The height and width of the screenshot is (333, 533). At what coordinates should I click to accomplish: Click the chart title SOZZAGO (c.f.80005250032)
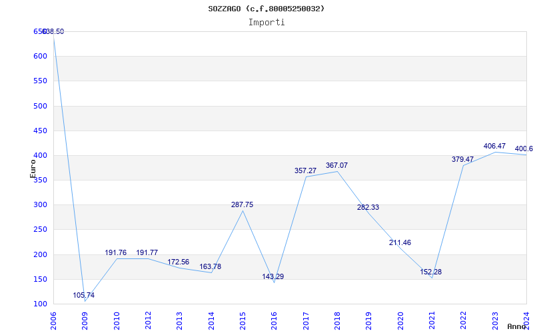click(266, 9)
